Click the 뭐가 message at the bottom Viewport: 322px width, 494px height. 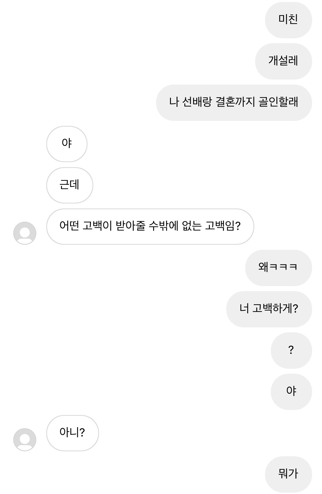288,474
